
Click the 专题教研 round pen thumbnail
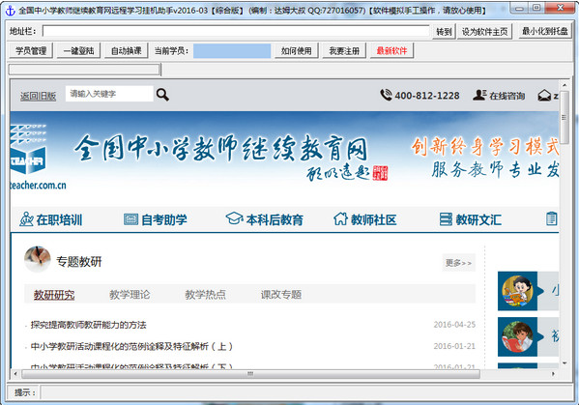point(38,259)
